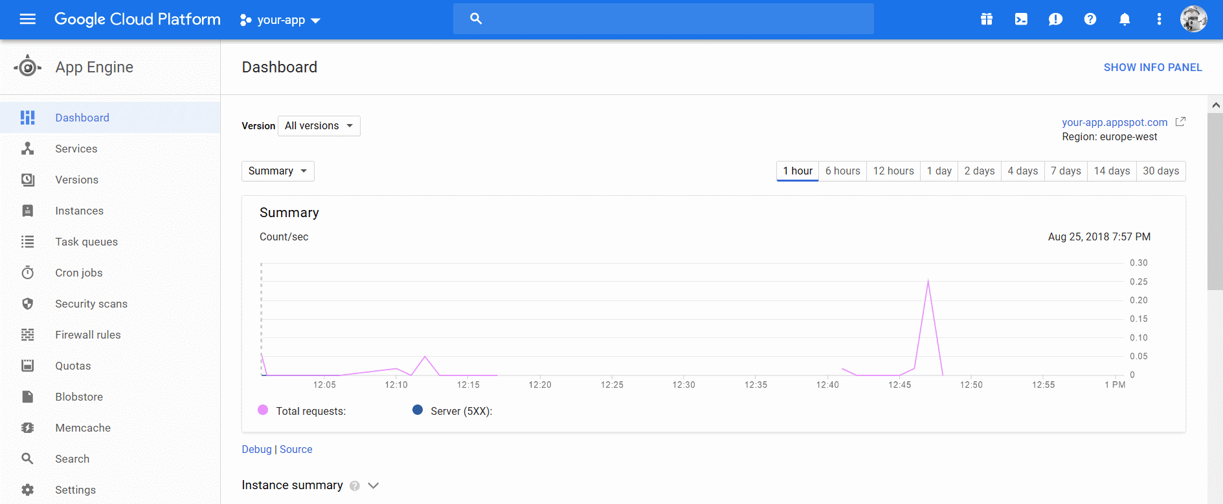
Task: Open Cron jobs clock icon
Action: coord(27,273)
